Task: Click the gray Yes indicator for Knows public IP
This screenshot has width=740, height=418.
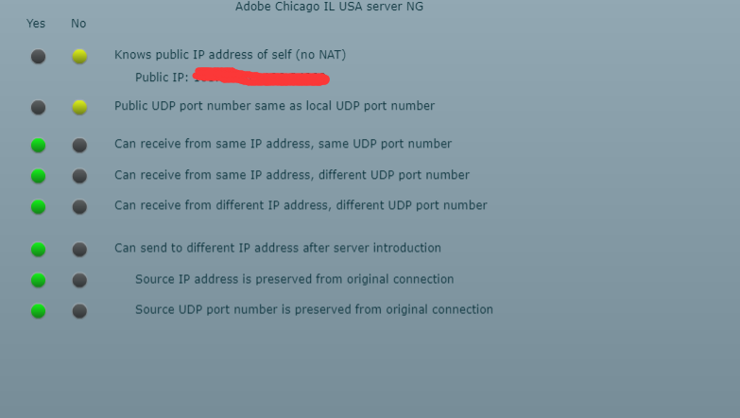Action: click(x=38, y=57)
